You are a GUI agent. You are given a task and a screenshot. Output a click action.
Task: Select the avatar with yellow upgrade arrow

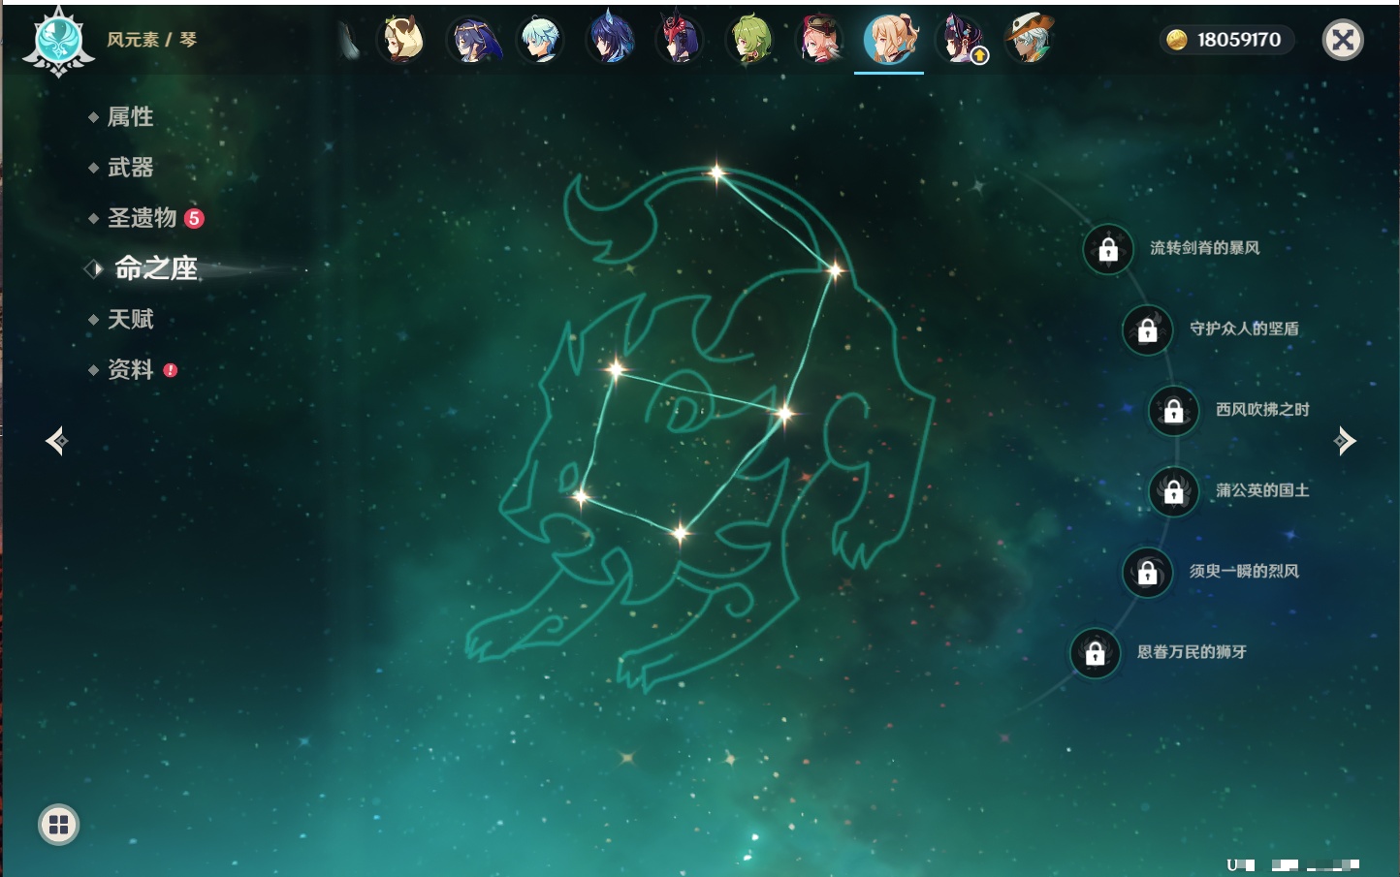tap(960, 40)
